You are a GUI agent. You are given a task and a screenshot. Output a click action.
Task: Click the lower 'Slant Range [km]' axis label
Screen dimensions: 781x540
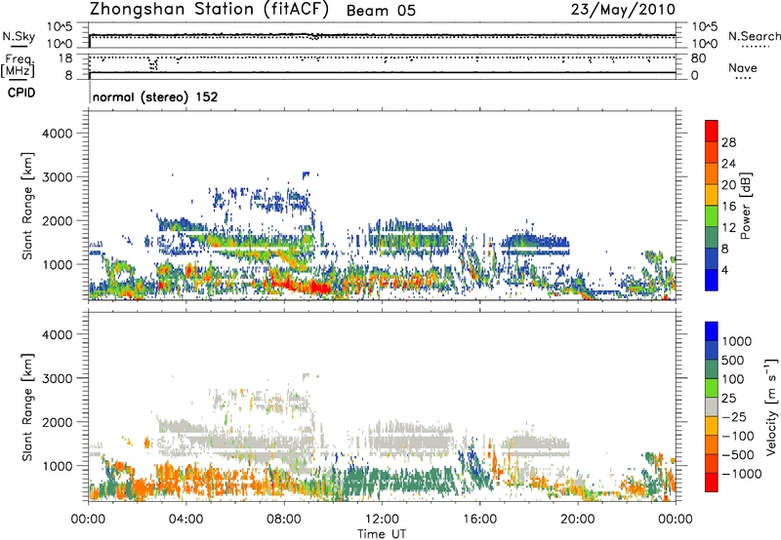coord(27,406)
